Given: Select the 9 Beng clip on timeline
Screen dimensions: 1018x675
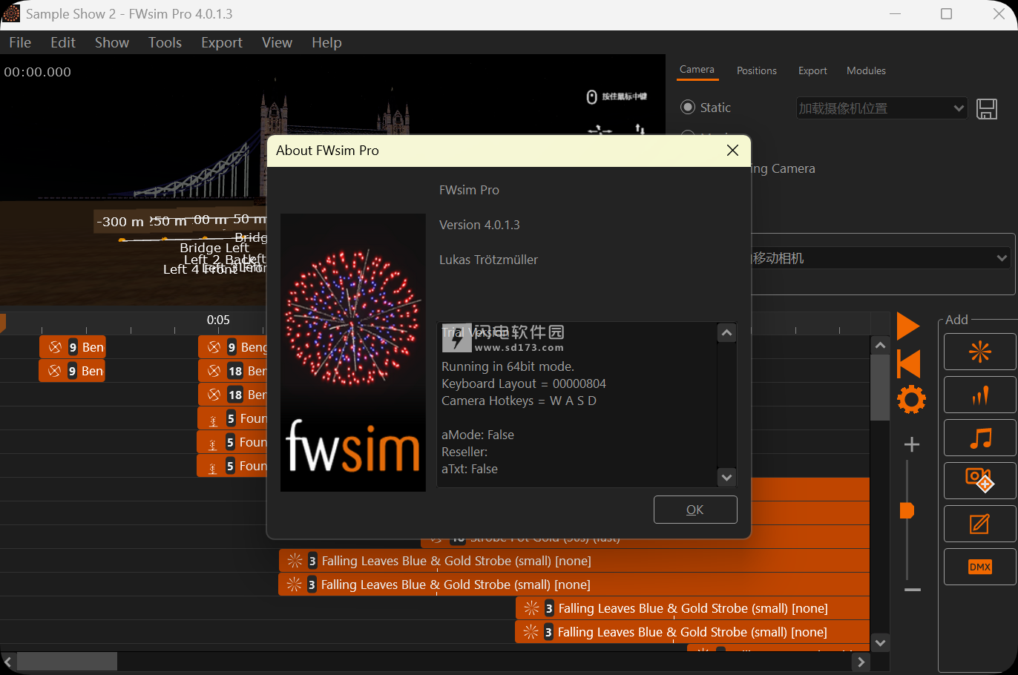Looking at the screenshot, I should click(232, 347).
